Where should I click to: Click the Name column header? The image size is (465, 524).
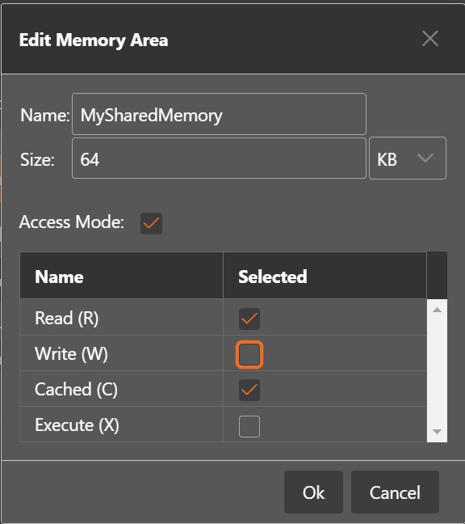[x=121, y=276]
